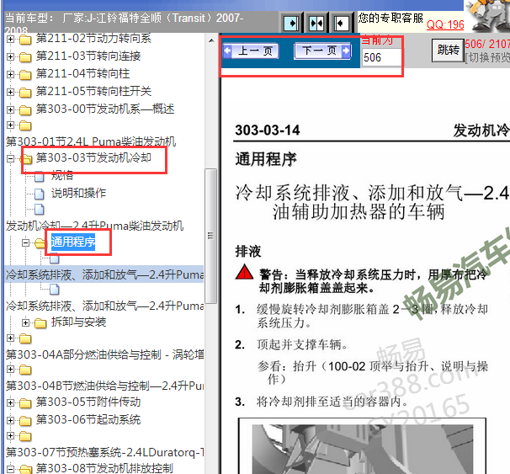Expand the 第303-01节2.4L Puma柴油发动机 node
The height and width of the screenshot is (474, 510).
coord(10,125)
